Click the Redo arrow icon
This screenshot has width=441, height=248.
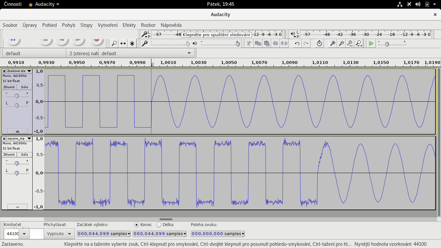coord(306,43)
